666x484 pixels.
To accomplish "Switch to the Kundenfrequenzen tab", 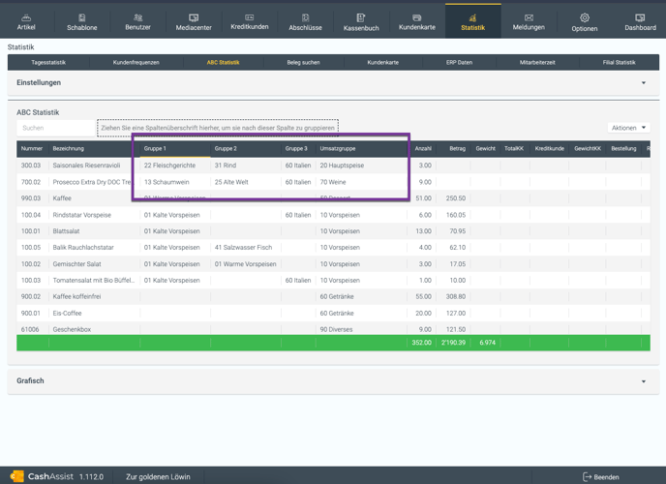I will [136, 62].
